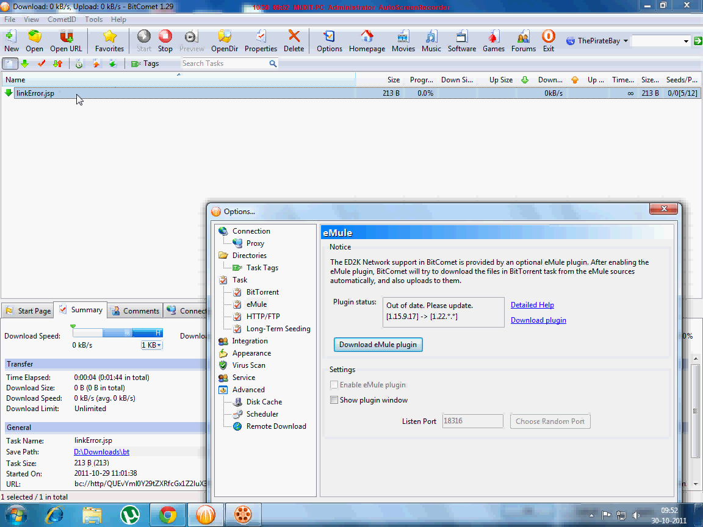Click the green search go arrow button
703x527 pixels.
coord(698,41)
